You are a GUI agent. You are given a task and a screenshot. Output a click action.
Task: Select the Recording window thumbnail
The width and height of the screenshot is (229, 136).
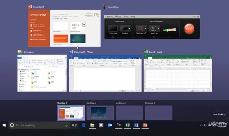(x=152, y=27)
